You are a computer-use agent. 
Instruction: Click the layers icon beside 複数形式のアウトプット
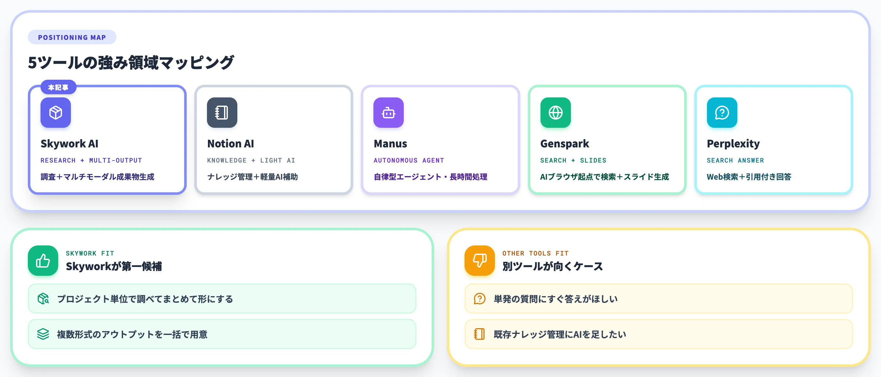tap(43, 334)
